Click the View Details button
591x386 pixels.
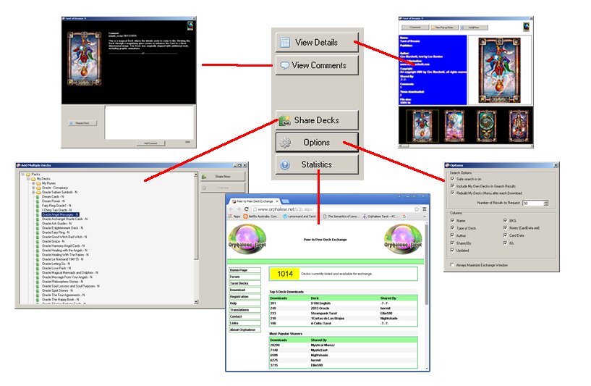tap(317, 43)
